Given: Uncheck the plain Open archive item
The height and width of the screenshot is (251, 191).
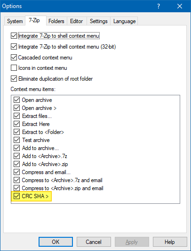Looking at the screenshot, I should tap(16, 100).
